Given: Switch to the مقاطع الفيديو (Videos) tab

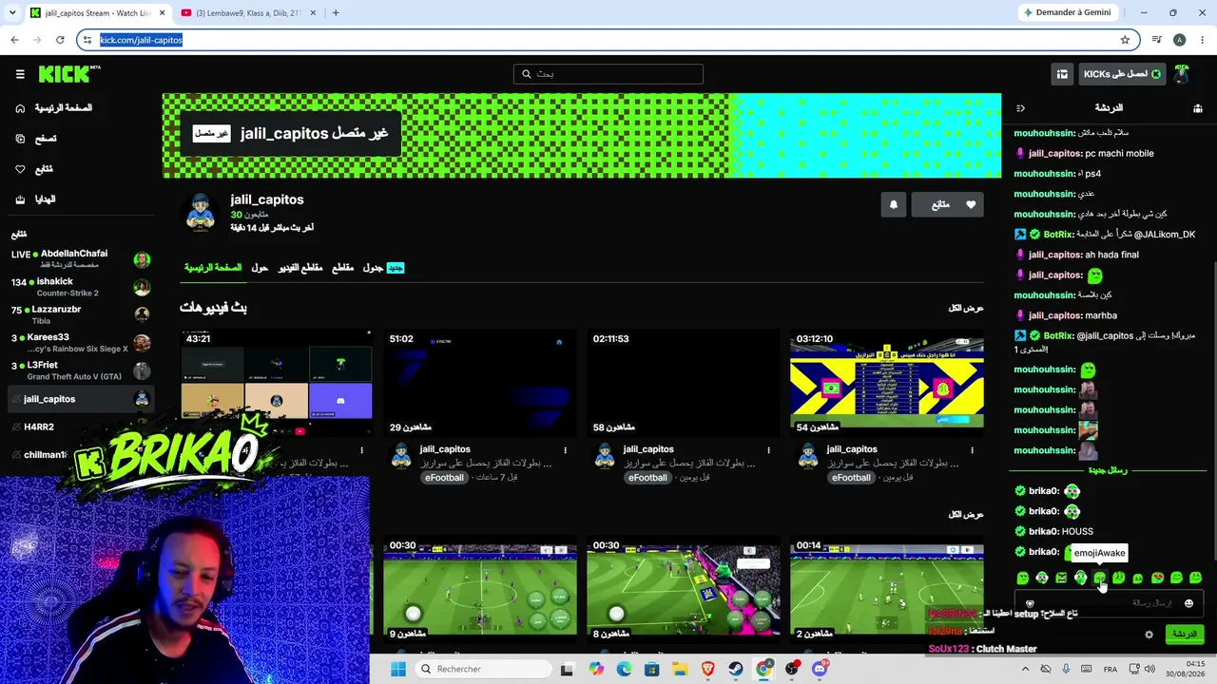Looking at the screenshot, I should [x=300, y=268].
